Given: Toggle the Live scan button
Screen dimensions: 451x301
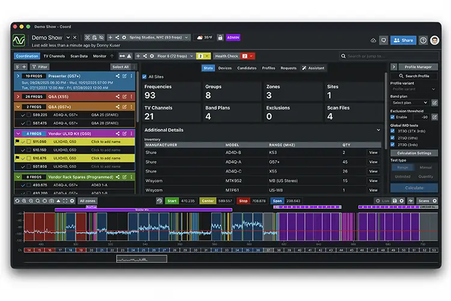Looking at the screenshot, I should [x=382, y=200].
